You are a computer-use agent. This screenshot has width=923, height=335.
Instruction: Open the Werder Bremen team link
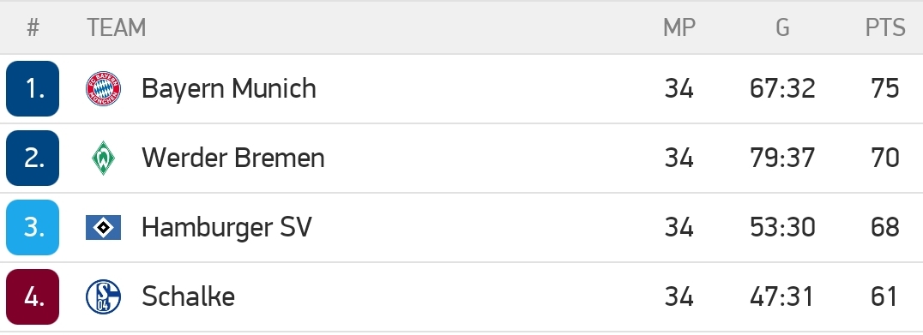pyautogui.click(x=233, y=159)
